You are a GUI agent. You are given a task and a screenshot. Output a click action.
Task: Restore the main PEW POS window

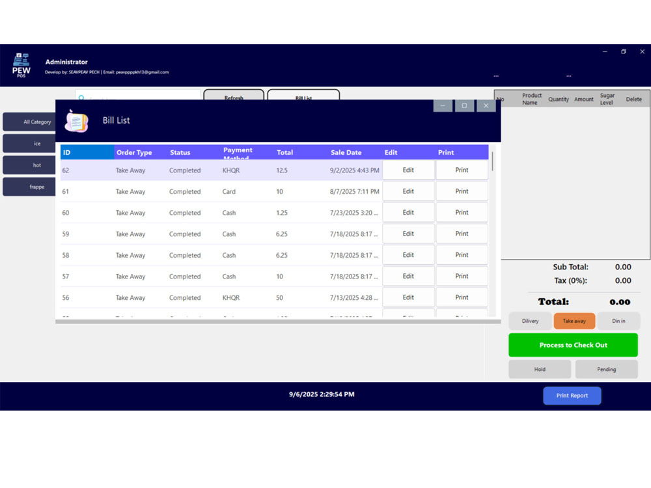(624, 52)
